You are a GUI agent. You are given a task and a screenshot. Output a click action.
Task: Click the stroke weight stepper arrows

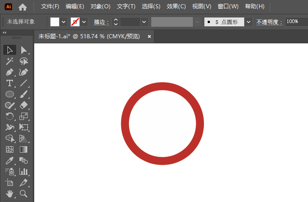point(116,22)
